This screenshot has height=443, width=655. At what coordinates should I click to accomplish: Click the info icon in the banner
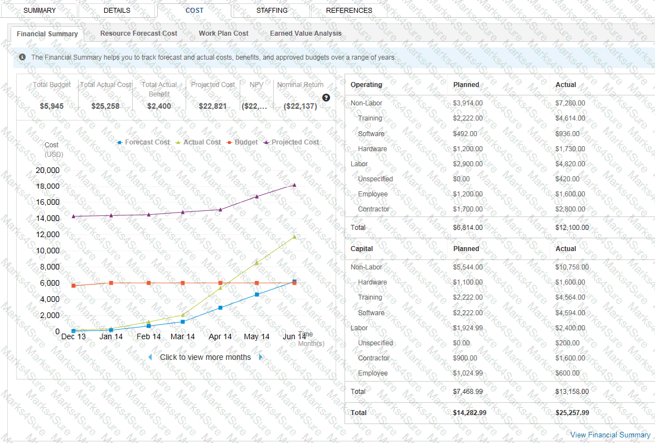pos(22,57)
